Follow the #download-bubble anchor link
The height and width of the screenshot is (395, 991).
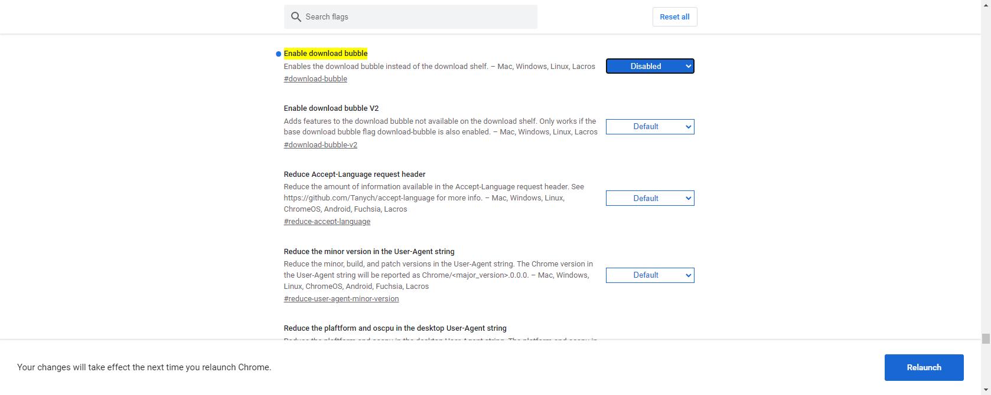(x=315, y=79)
